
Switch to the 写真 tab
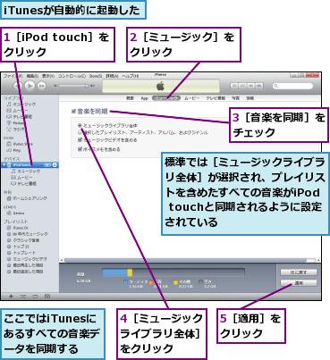pyautogui.click(x=235, y=98)
